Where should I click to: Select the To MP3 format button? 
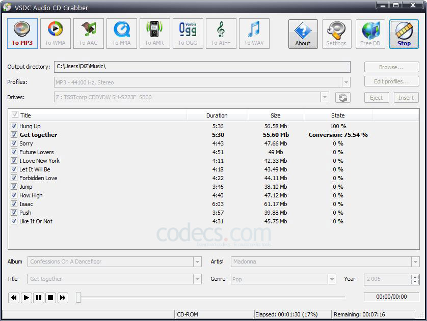(x=22, y=34)
